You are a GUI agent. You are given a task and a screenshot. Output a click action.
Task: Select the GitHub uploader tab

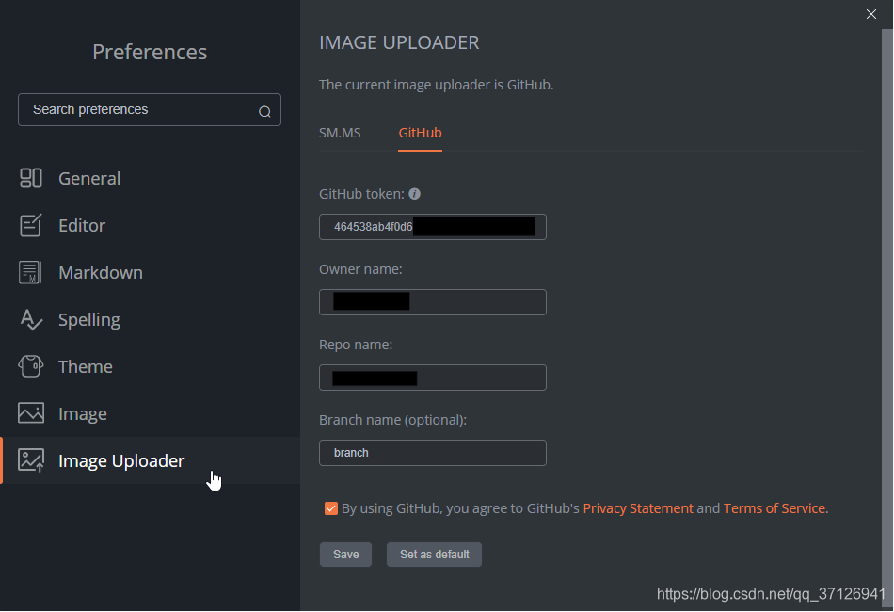point(421,133)
